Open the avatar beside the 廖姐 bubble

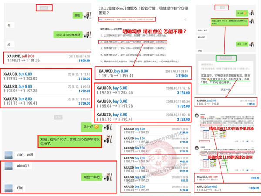click(87, 15)
